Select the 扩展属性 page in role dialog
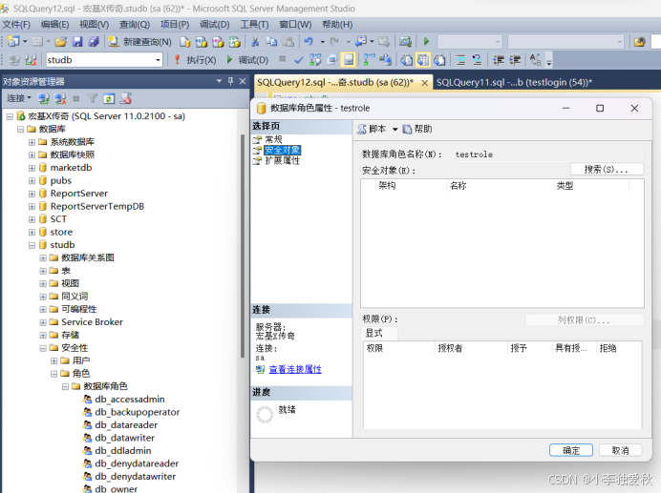 [x=283, y=161]
